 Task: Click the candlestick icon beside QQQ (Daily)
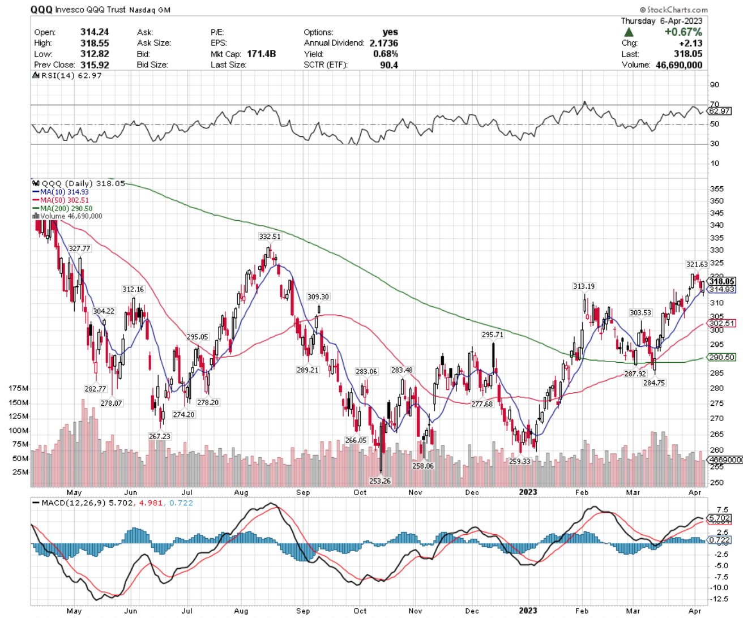[36, 183]
